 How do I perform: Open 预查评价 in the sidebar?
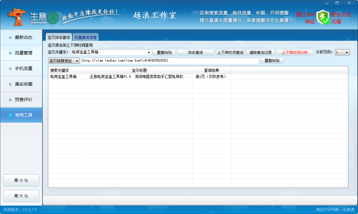[x=21, y=100]
